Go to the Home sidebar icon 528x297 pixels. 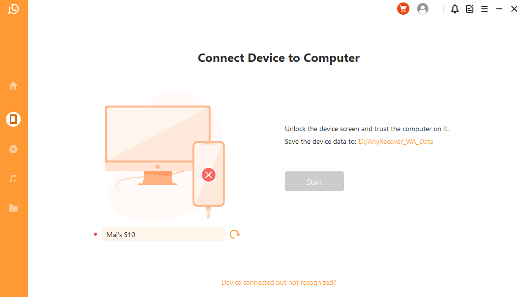[13, 86]
